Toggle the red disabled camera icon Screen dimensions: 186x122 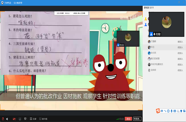coord(14,119)
